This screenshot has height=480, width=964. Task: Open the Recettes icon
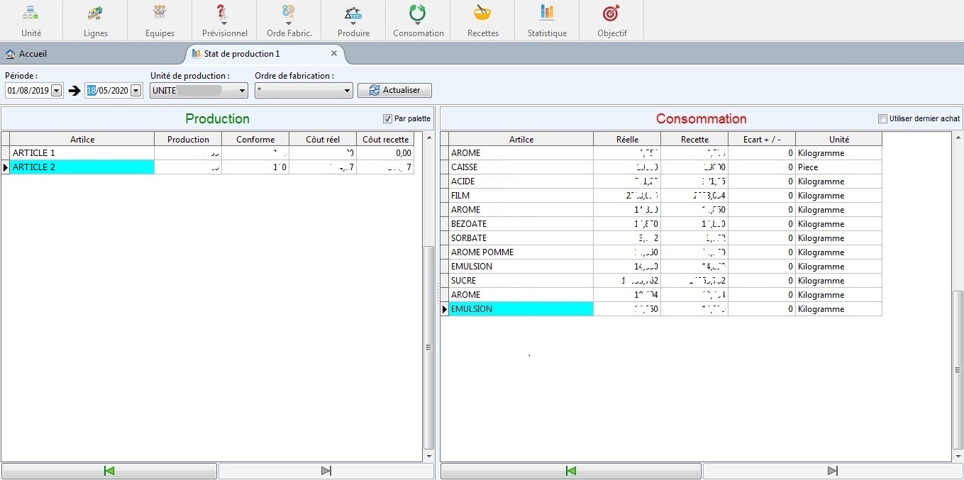[482, 20]
